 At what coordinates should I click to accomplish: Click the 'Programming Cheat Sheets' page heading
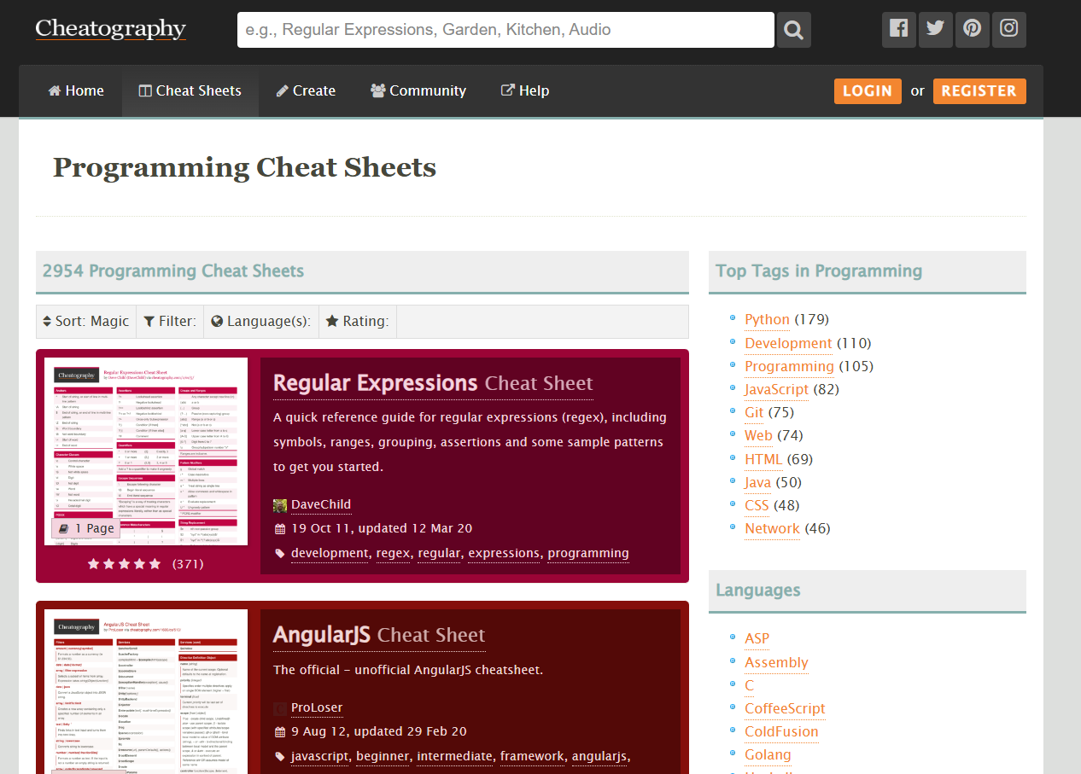coord(244,167)
